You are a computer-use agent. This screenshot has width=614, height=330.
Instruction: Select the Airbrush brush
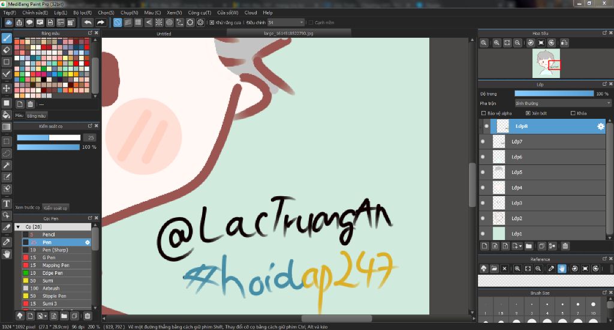coord(57,288)
